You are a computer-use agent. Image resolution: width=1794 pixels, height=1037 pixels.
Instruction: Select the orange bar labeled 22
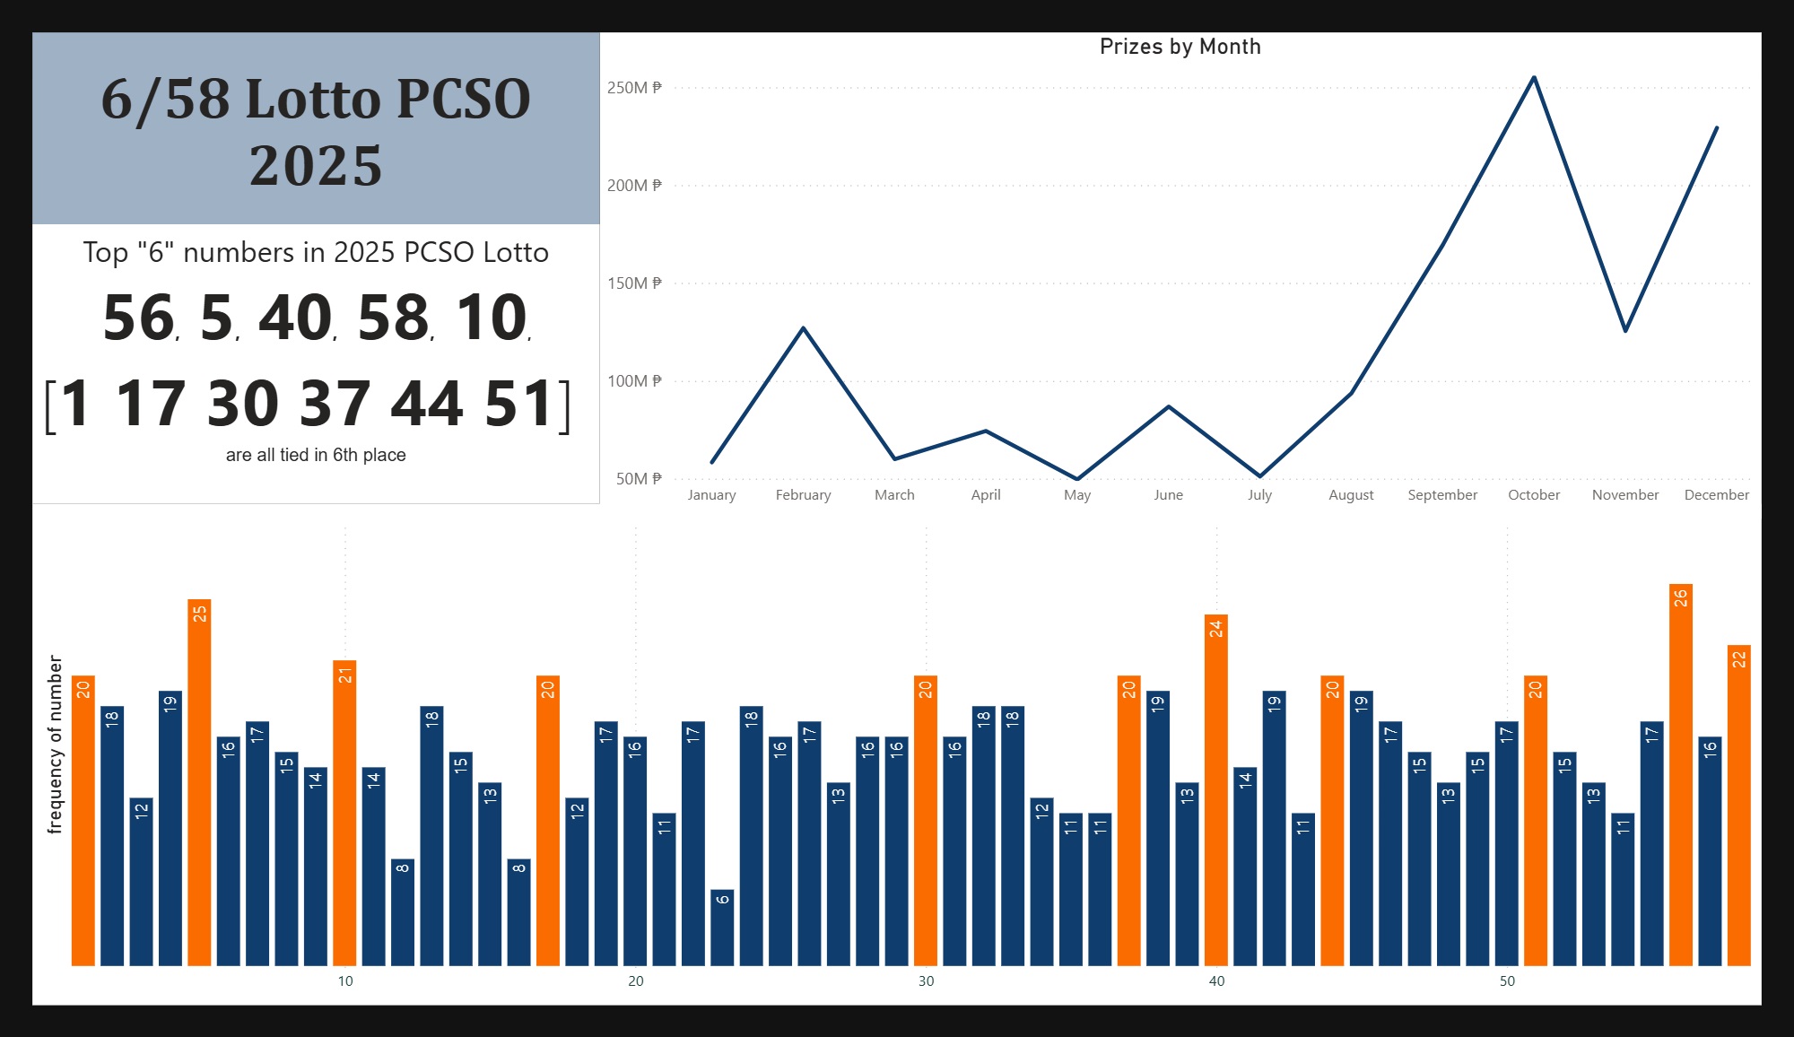(1738, 805)
